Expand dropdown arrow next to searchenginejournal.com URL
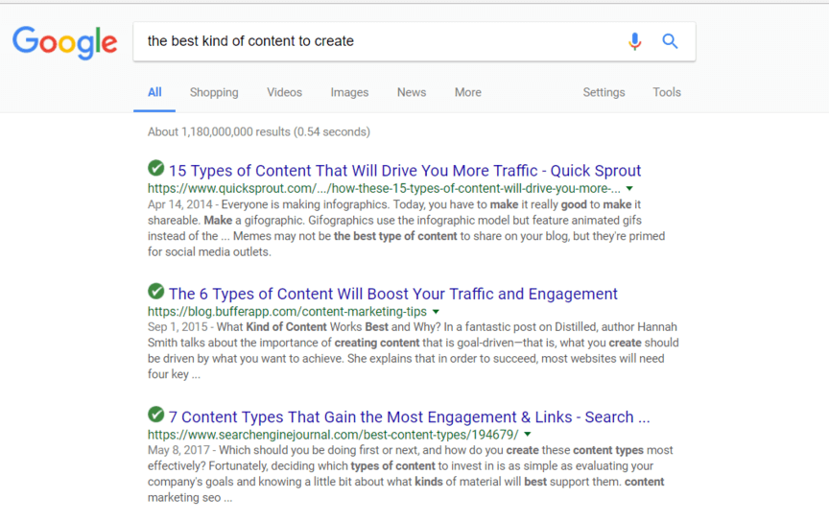829x522 pixels. [x=528, y=435]
